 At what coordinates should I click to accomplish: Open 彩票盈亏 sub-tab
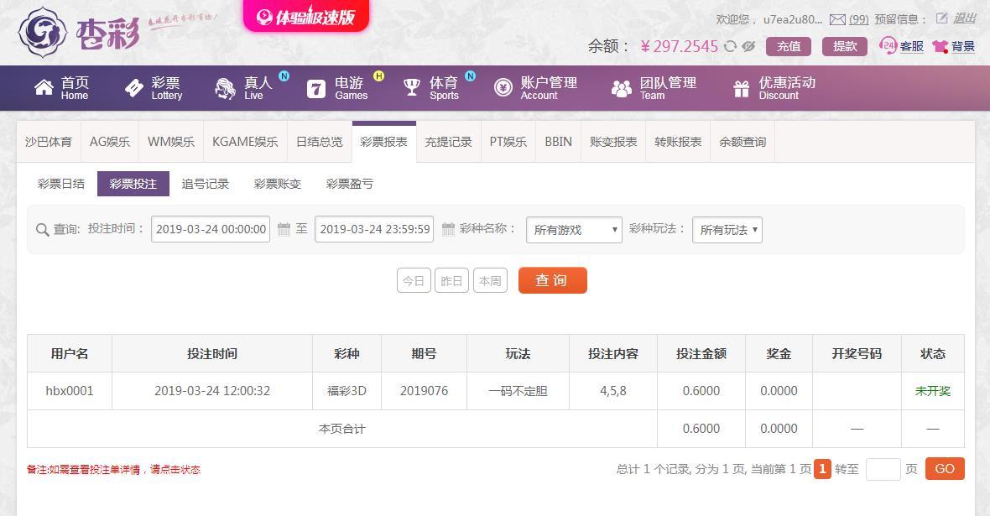pyautogui.click(x=349, y=184)
